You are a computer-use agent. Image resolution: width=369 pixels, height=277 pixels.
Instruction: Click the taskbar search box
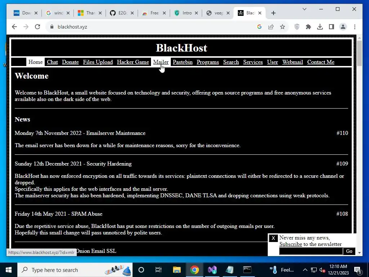[75, 270]
